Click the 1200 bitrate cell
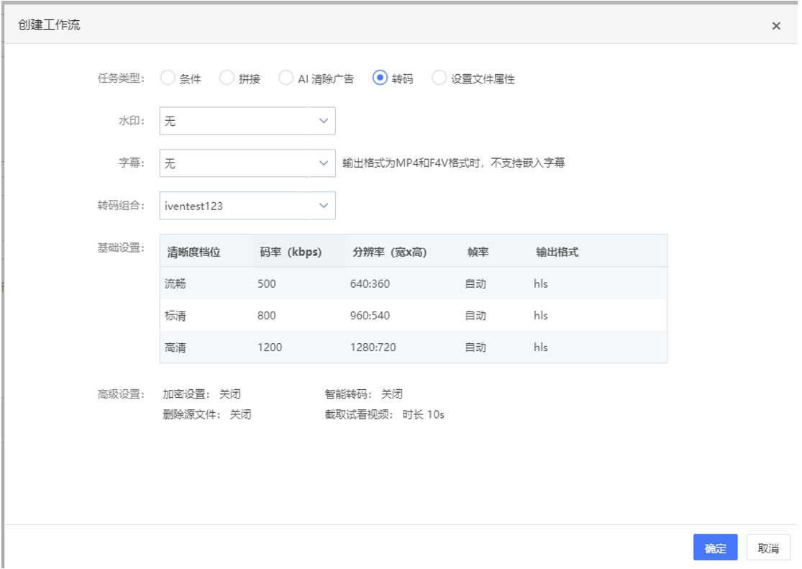Image resolution: width=802 pixels, height=569 pixels. click(x=270, y=347)
